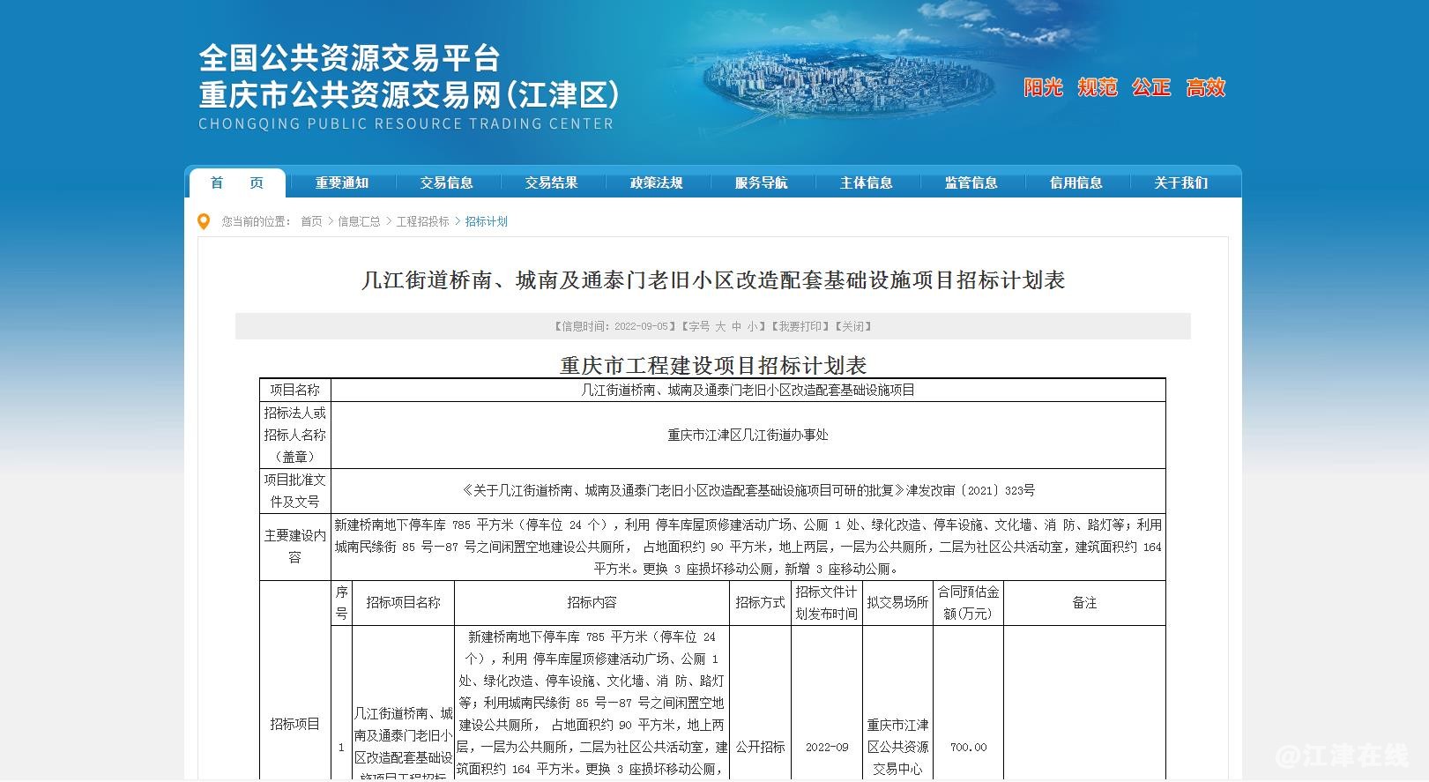Open the 首页 home tab
Screen dimensions: 1429x782
pyautogui.click(x=237, y=182)
